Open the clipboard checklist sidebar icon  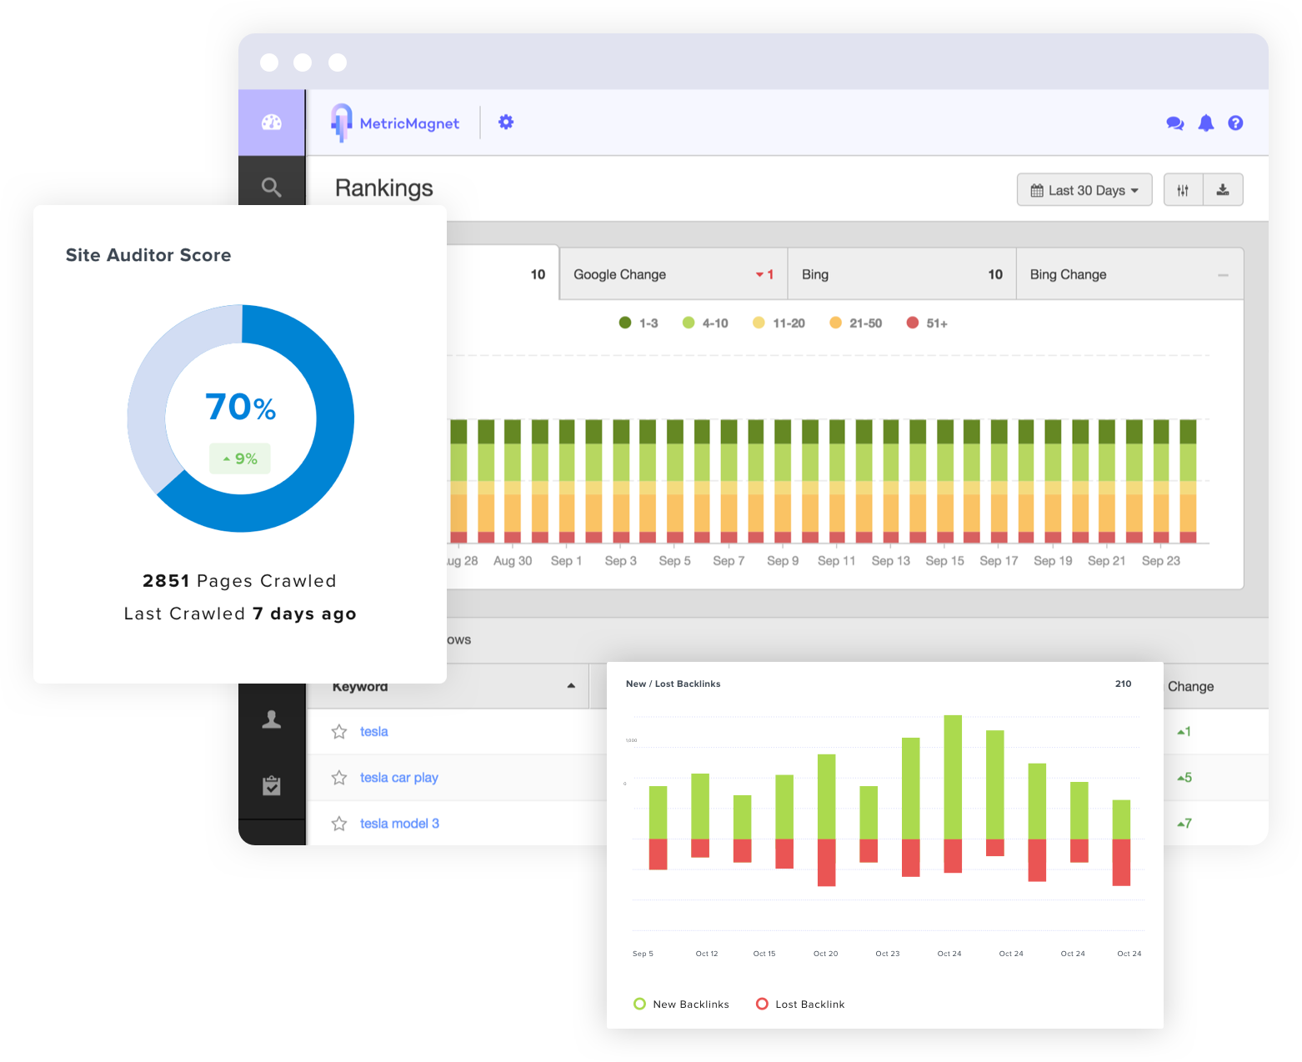pyautogui.click(x=272, y=785)
